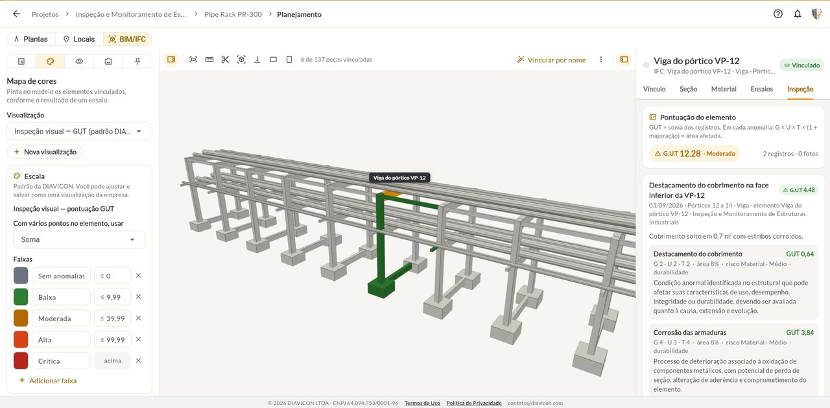Edit the ≤ 39,99 threshold field
Image resolution: width=830 pixels, height=408 pixels.
click(113, 318)
